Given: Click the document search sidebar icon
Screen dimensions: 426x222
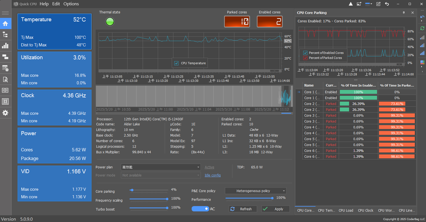Looking at the screenshot, I should coord(5,79).
